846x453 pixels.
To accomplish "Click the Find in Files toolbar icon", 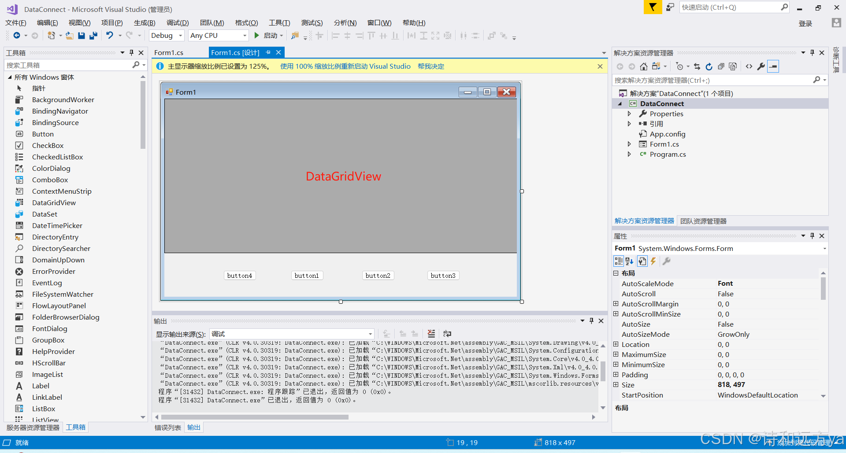I will [295, 36].
